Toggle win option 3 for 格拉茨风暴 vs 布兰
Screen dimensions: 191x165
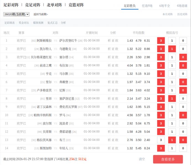pyautogui.click(x=161, y=140)
